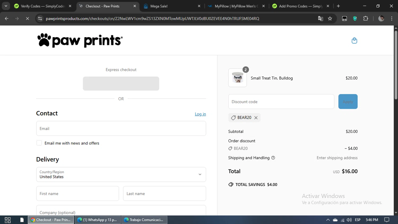This screenshot has height=224, width=398.
Task: Click the extension icon left of the shield
Action: [344, 18]
